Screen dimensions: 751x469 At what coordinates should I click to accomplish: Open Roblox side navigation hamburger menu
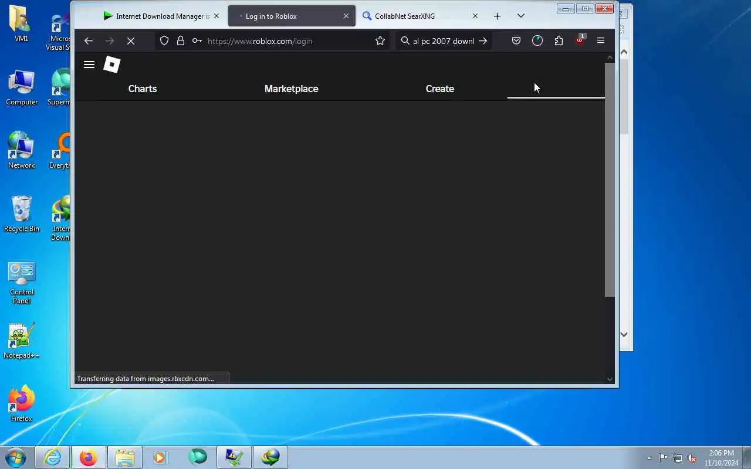click(89, 64)
